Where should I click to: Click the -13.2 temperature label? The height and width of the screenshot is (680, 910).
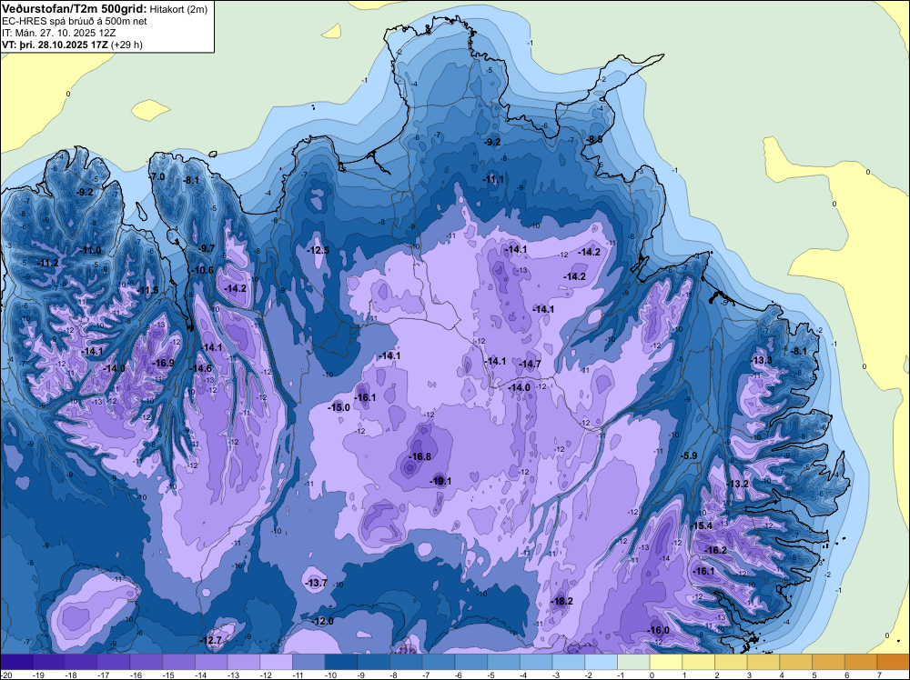tap(738, 484)
